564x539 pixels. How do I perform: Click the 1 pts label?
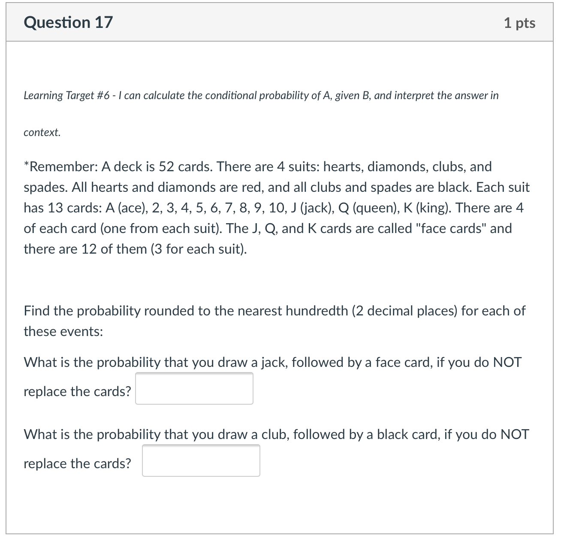(x=519, y=23)
